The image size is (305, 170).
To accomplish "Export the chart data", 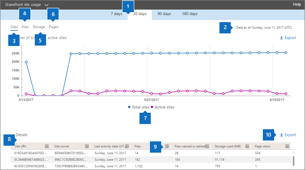I will [288, 38].
